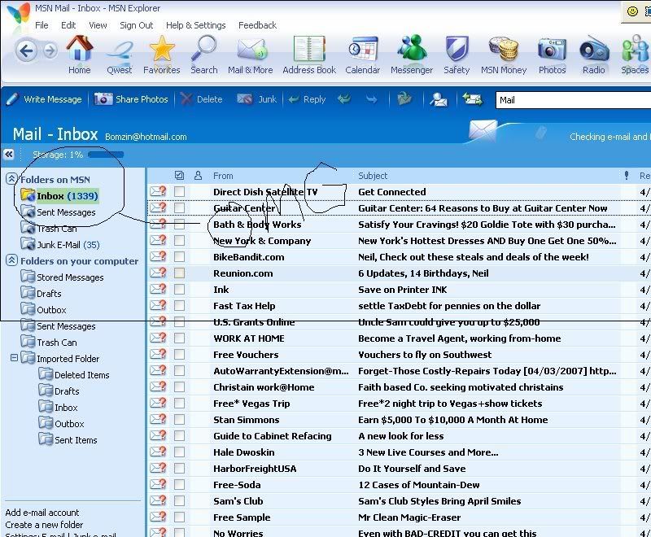651x537 pixels.
Task: Click Add e-mail account link
Action: pos(42,513)
